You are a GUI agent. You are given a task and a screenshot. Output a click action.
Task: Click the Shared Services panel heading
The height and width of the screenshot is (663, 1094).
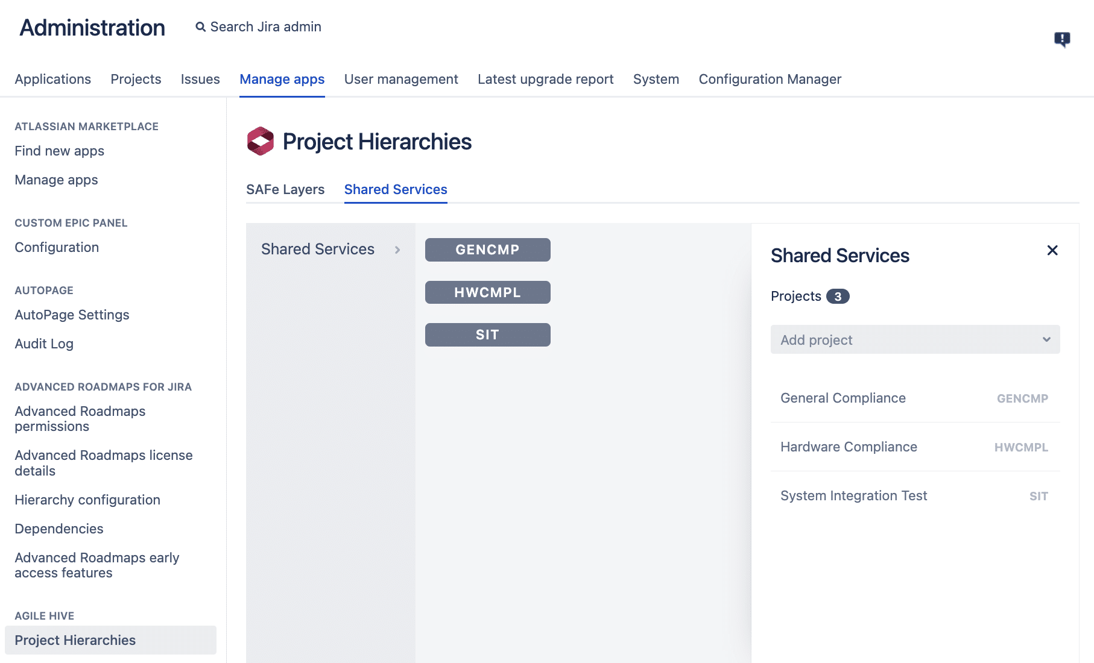click(x=839, y=256)
